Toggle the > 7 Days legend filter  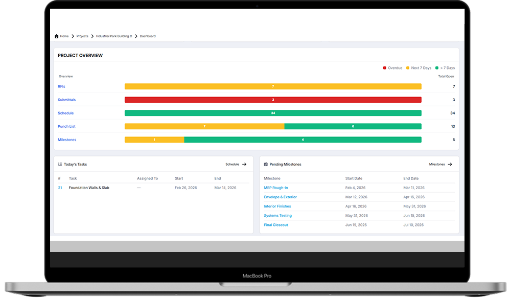[x=447, y=67]
